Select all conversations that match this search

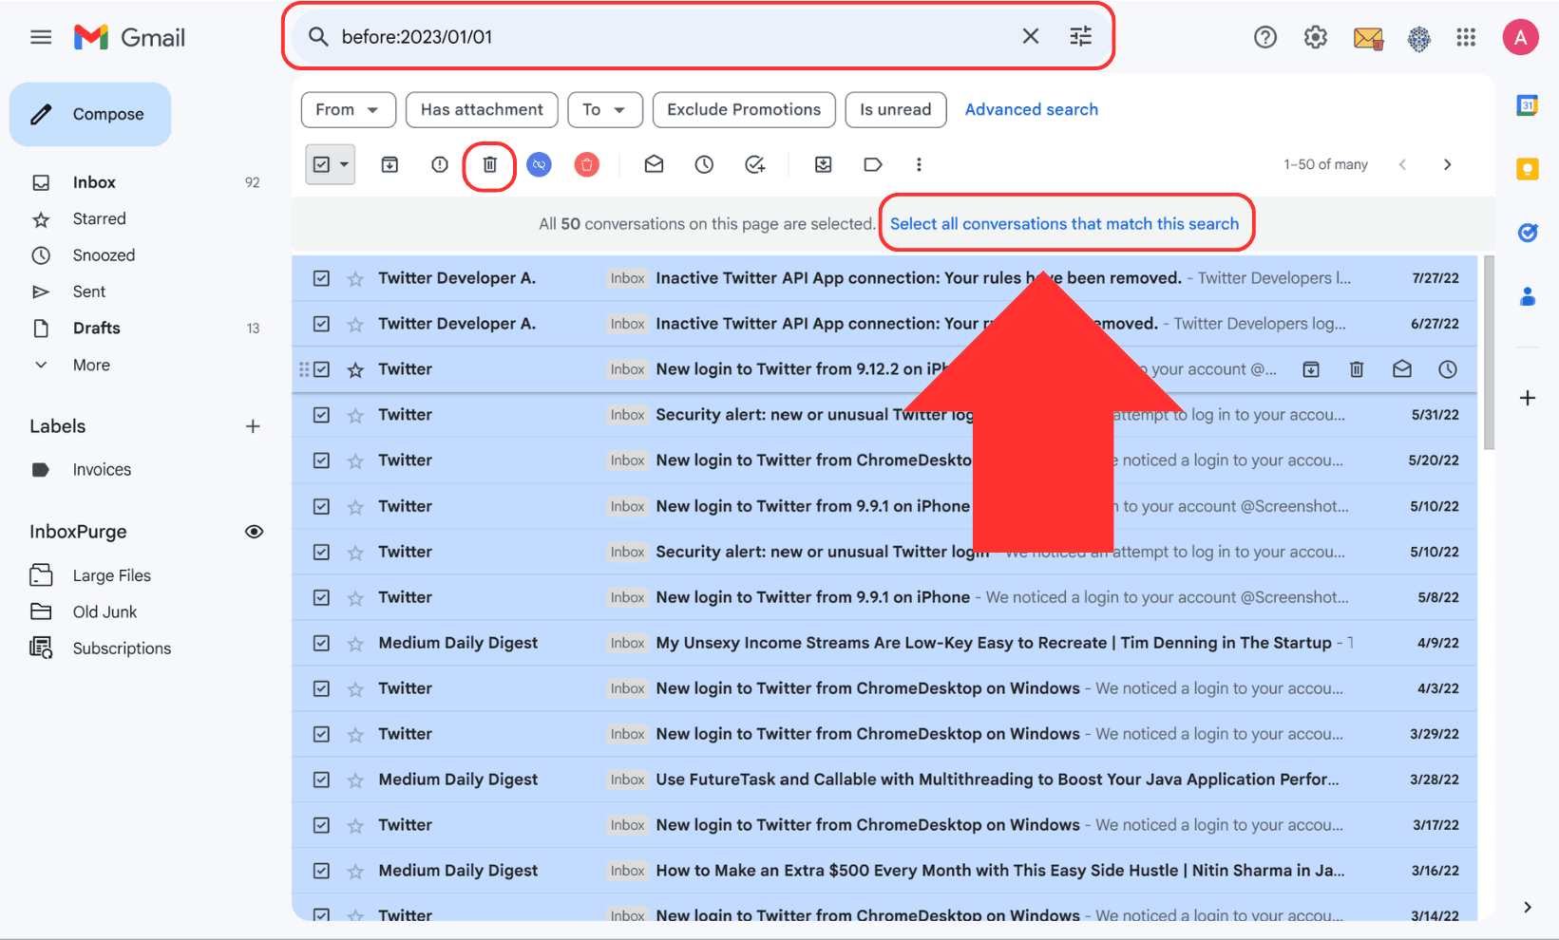pyautogui.click(x=1064, y=224)
